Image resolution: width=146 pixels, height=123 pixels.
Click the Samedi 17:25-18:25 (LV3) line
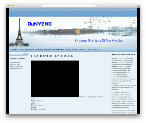(120, 77)
